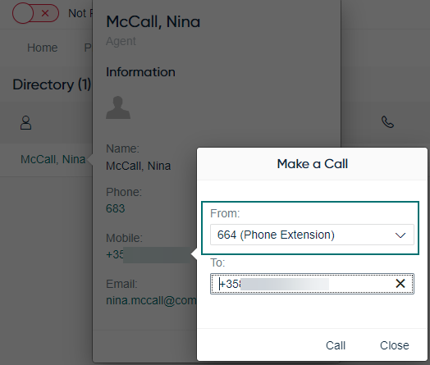Click the Mobile number link
The height and width of the screenshot is (365, 430).
148,254
